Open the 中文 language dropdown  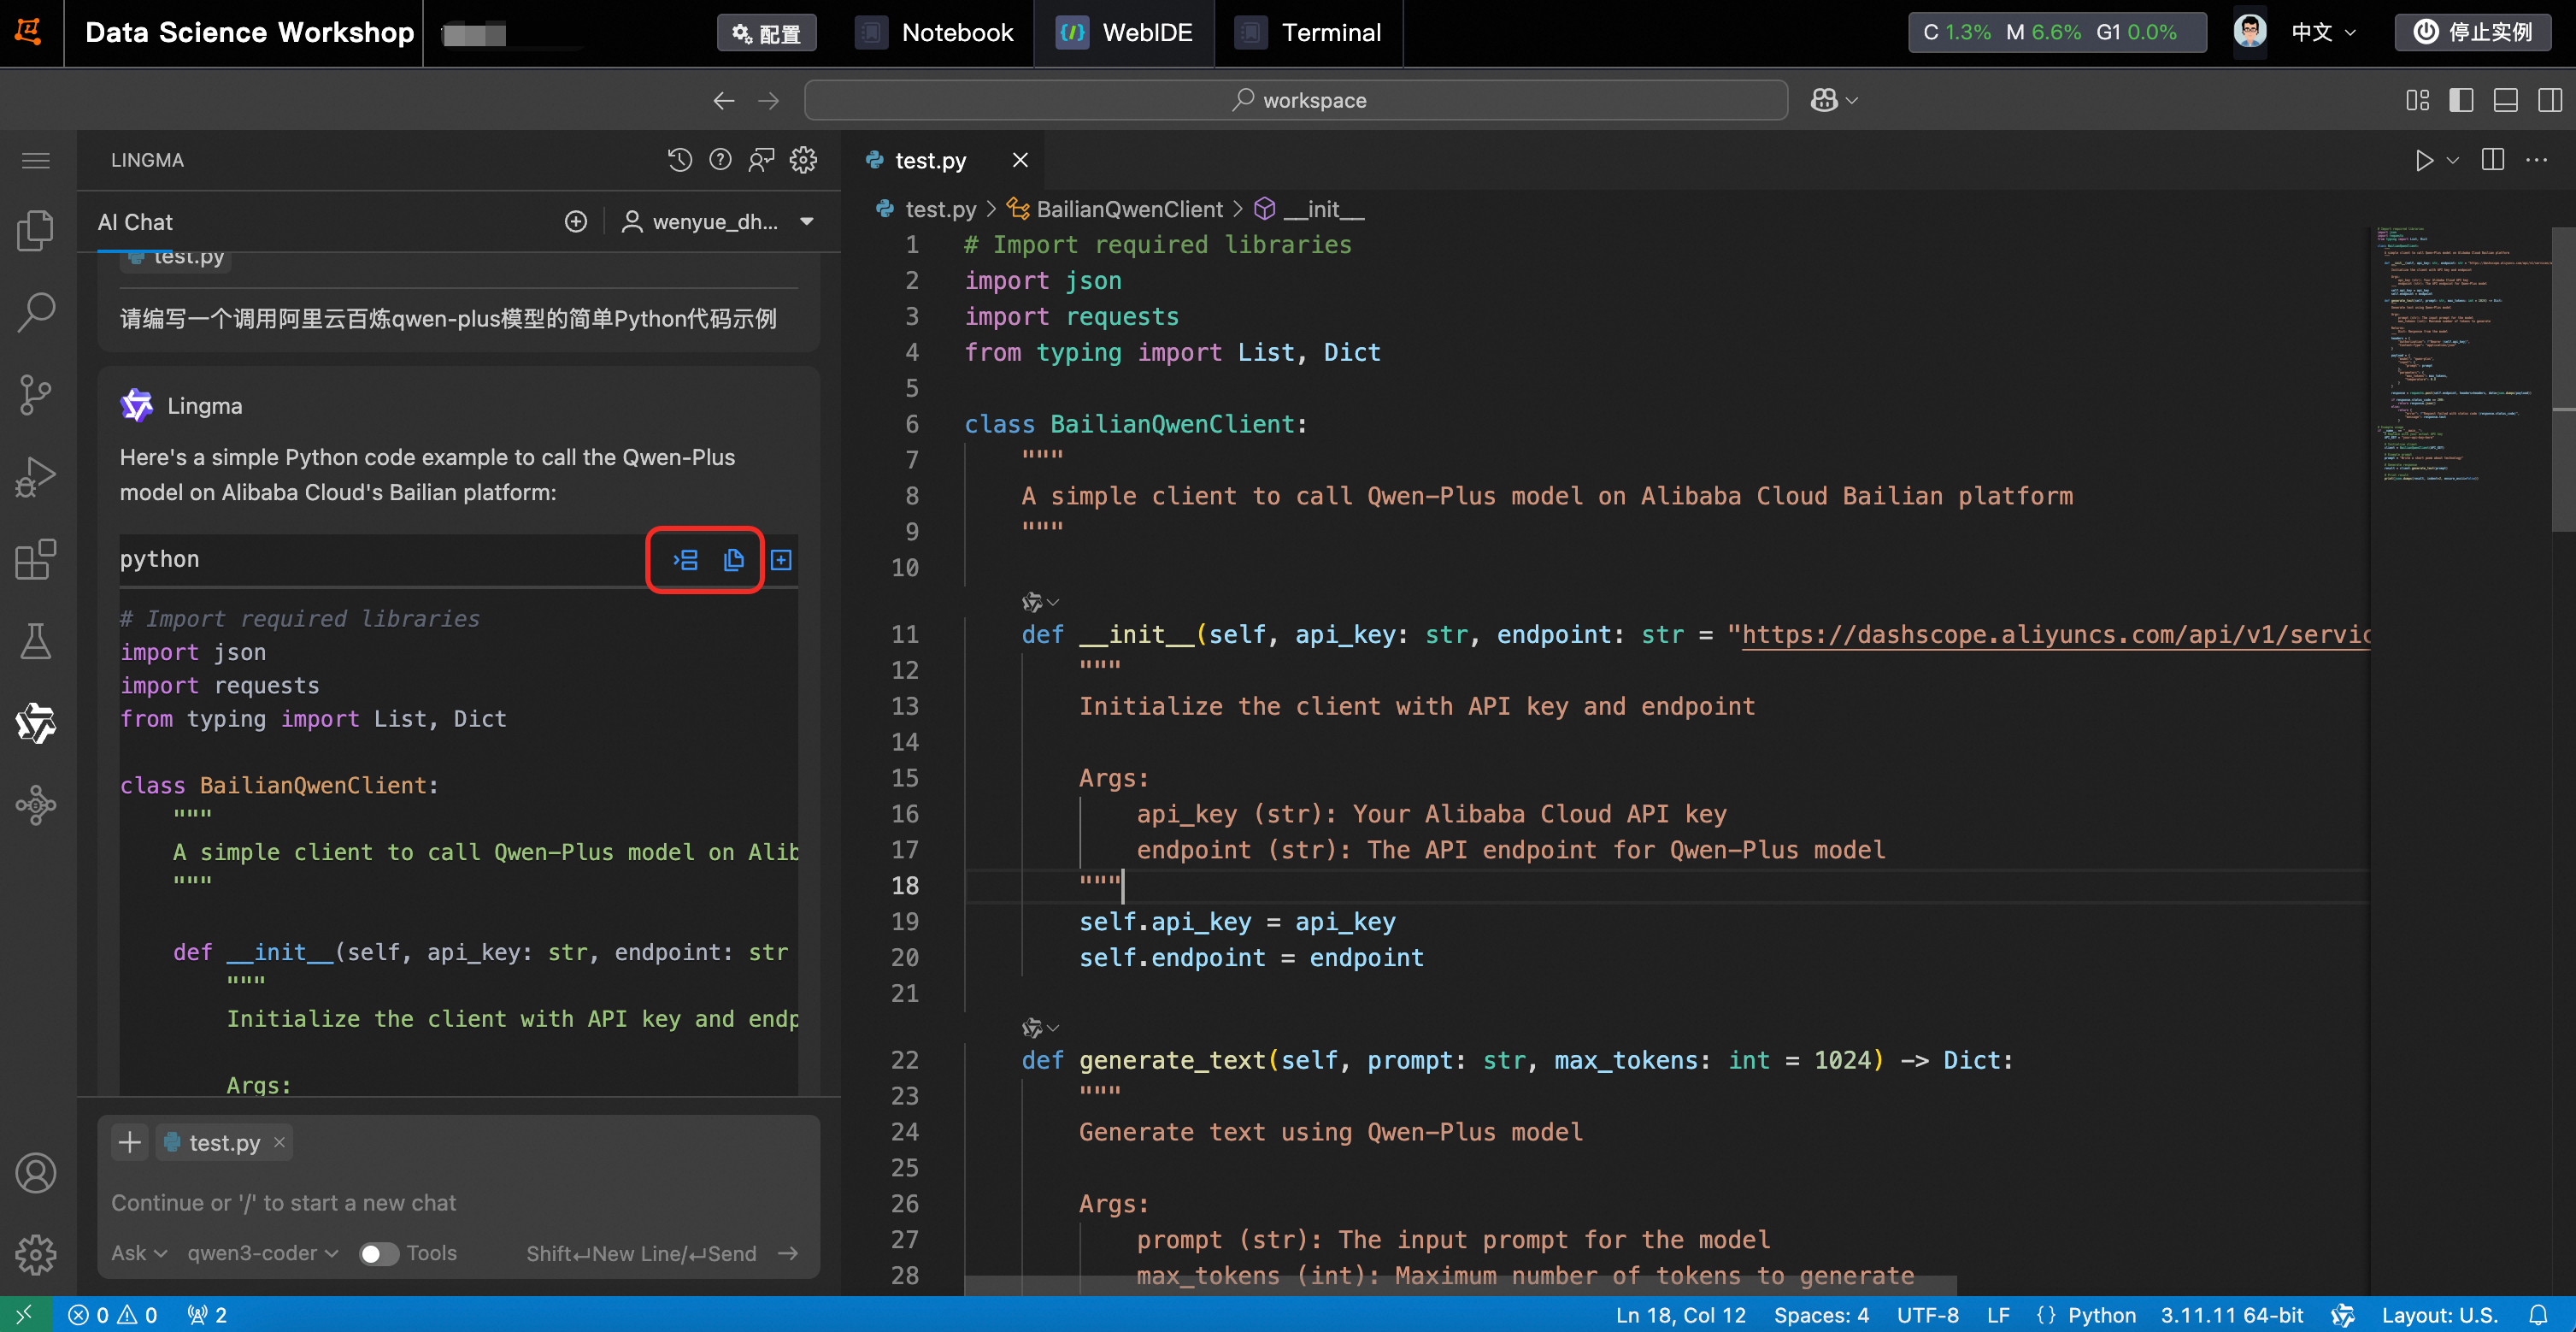click(2323, 32)
